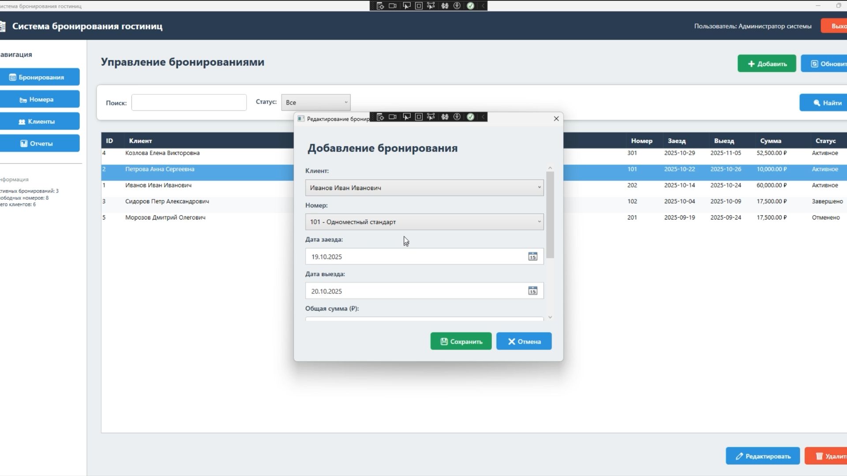Viewport: 847px width, 476px height.
Task: Click the Отмена button in the dialog
Action: click(x=524, y=342)
